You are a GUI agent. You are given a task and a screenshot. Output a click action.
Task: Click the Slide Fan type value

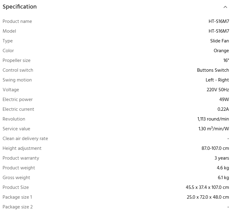(220, 41)
